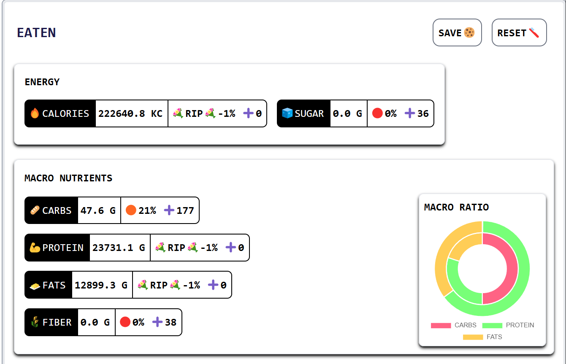Click the red status dot for Sugar
Image resolution: width=566 pixels, height=364 pixels.
pos(377,113)
